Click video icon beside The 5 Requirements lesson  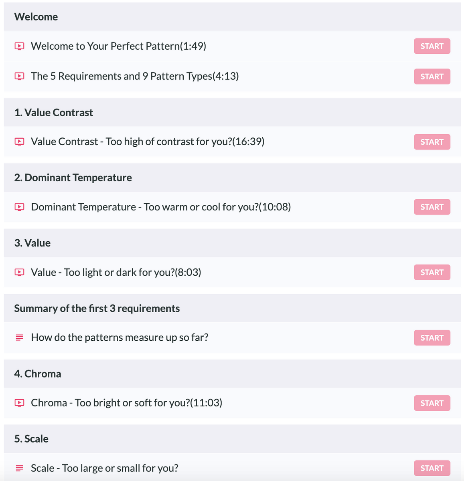click(x=19, y=76)
